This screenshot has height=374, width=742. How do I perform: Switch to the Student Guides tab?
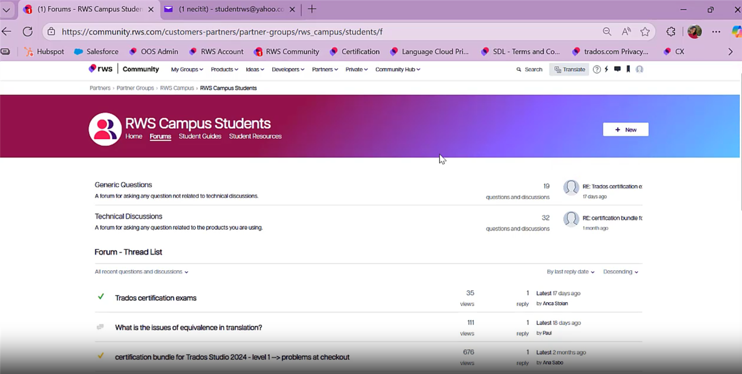click(x=200, y=136)
